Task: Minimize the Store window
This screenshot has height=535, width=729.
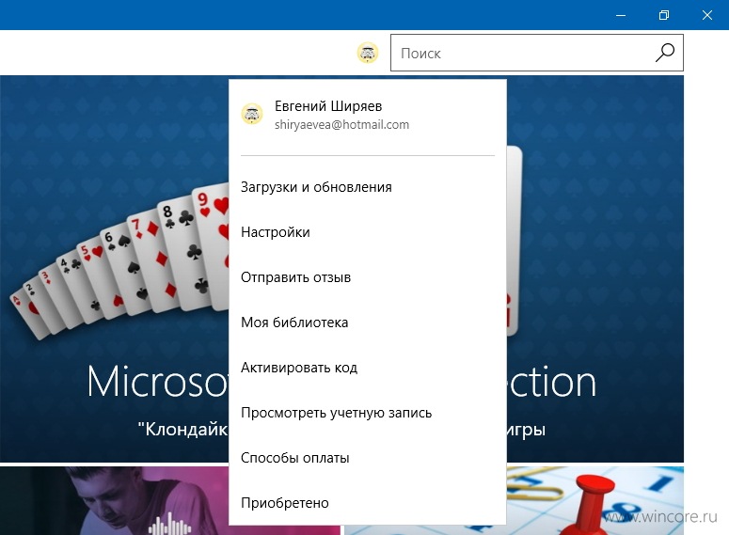Action: [621, 15]
